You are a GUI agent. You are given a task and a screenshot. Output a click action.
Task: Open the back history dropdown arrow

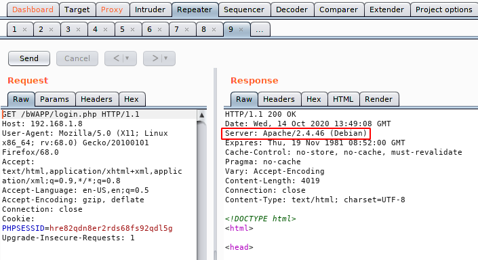[127, 58]
